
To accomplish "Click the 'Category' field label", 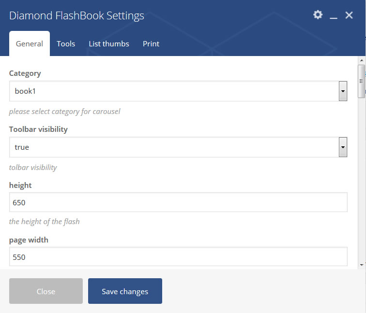I will (25, 73).
